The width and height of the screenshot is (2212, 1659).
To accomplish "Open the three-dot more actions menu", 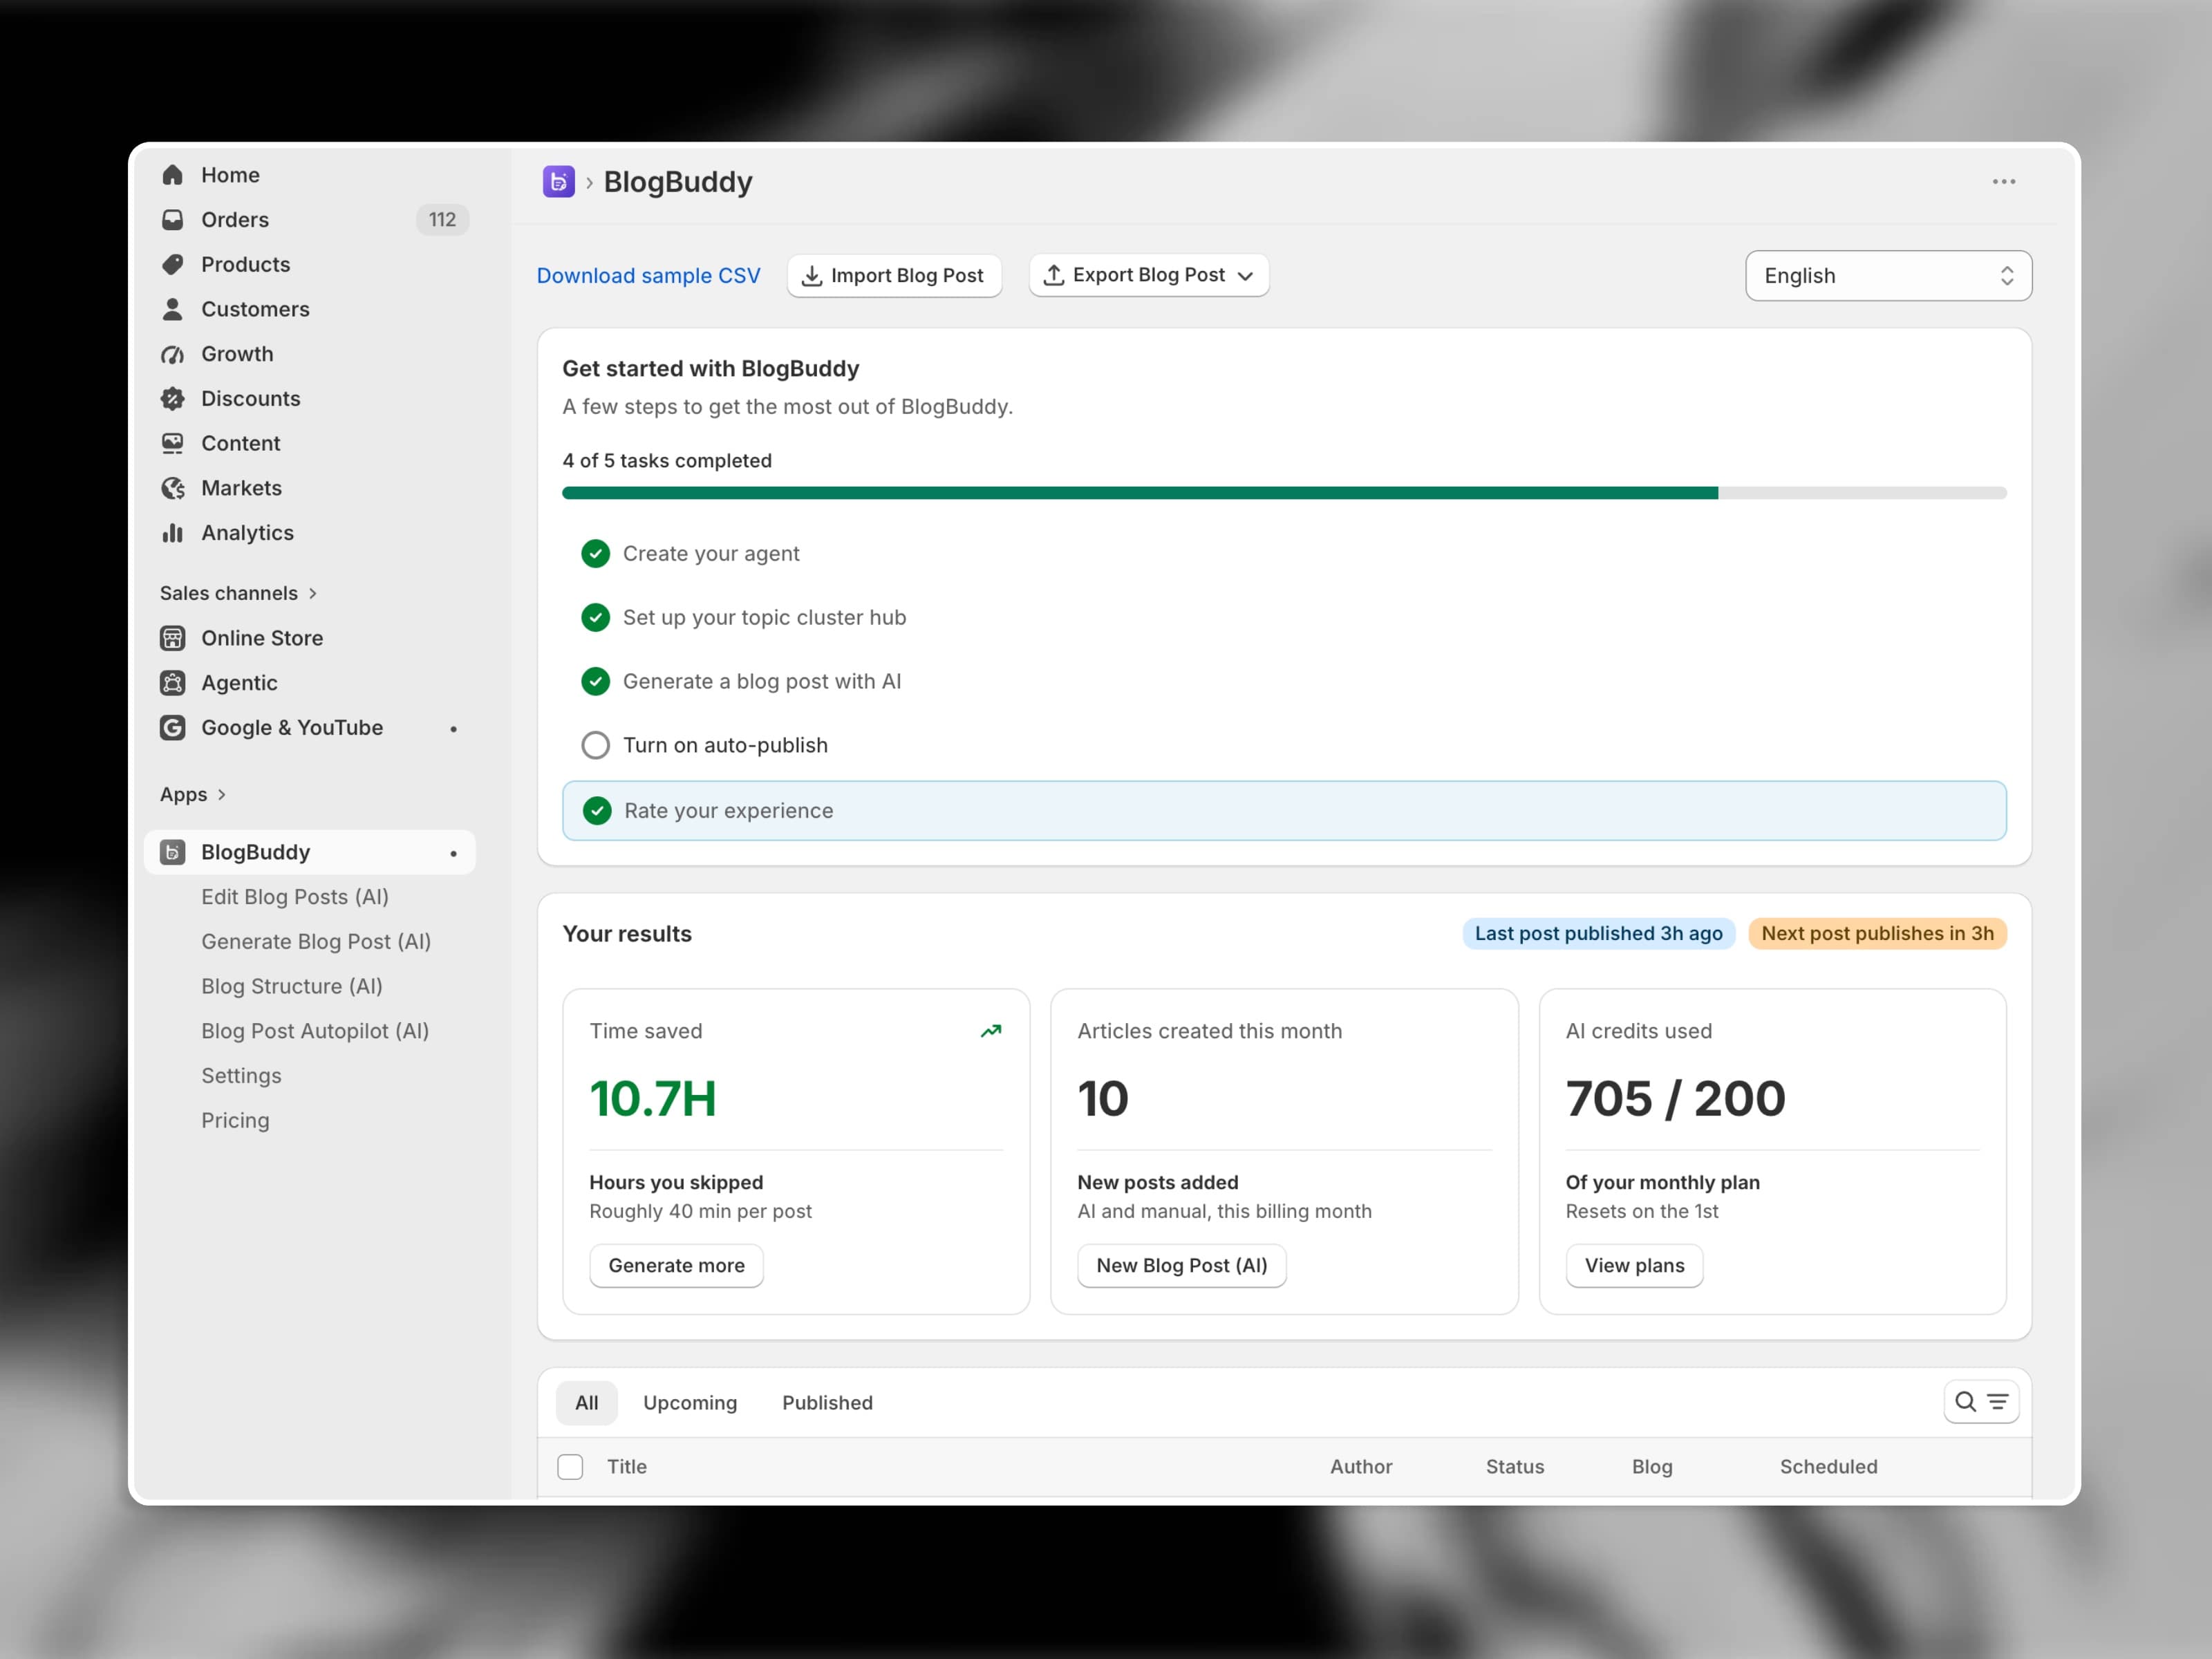I will 2004,181.
